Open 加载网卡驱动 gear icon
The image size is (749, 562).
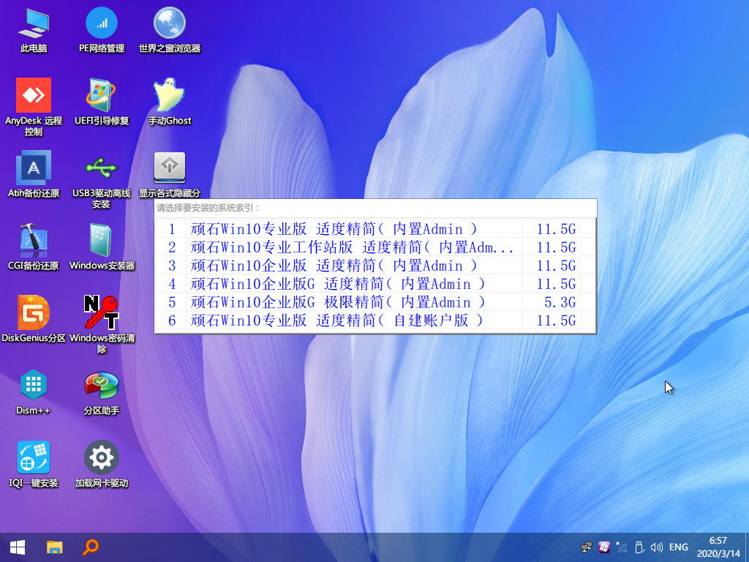point(102,457)
